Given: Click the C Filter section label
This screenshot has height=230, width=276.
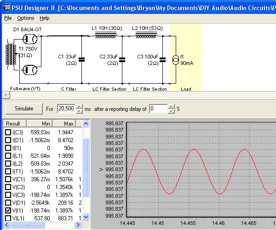Looking at the screenshot, I should tap(69, 89).
